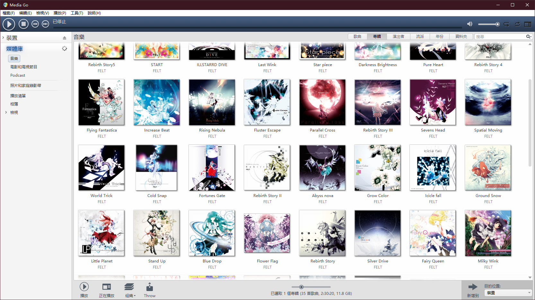
Task: Mute the volume speaker icon
Action: coord(469,24)
